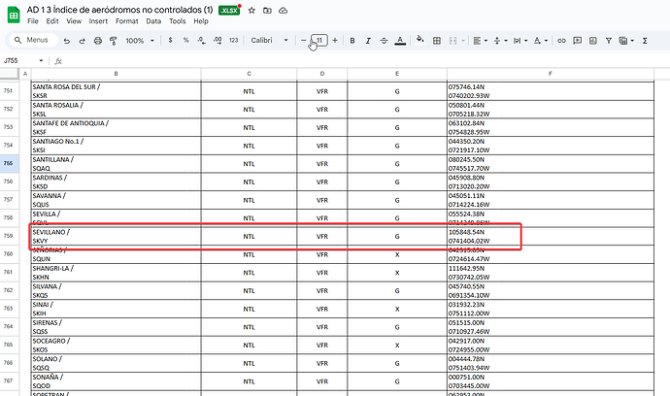Screen dimensions: 670x396
Task: Increase decimal places
Action: pyautogui.click(x=218, y=40)
